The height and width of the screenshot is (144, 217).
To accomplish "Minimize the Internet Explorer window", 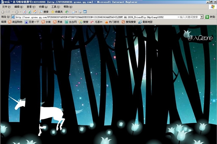I will [x=208, y=2].
